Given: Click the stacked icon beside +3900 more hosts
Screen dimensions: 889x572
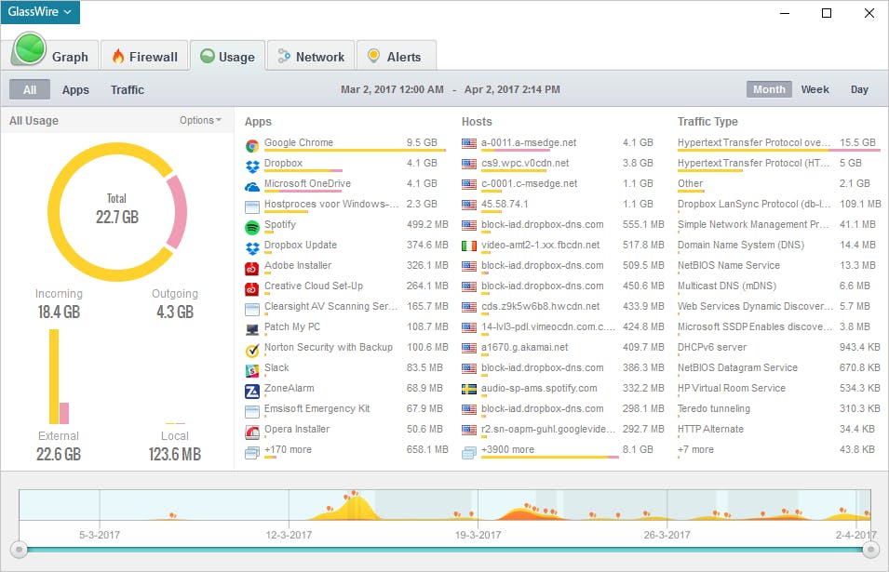Looking at the screenshot, I should [469, 453].
